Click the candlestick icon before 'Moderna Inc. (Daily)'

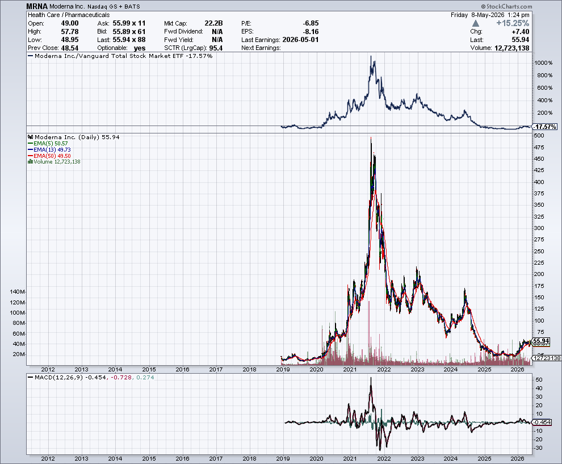coord(31,137)
